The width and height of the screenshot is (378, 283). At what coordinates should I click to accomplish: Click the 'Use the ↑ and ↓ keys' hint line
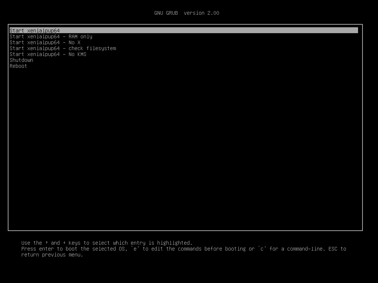[x=107, y=243]
